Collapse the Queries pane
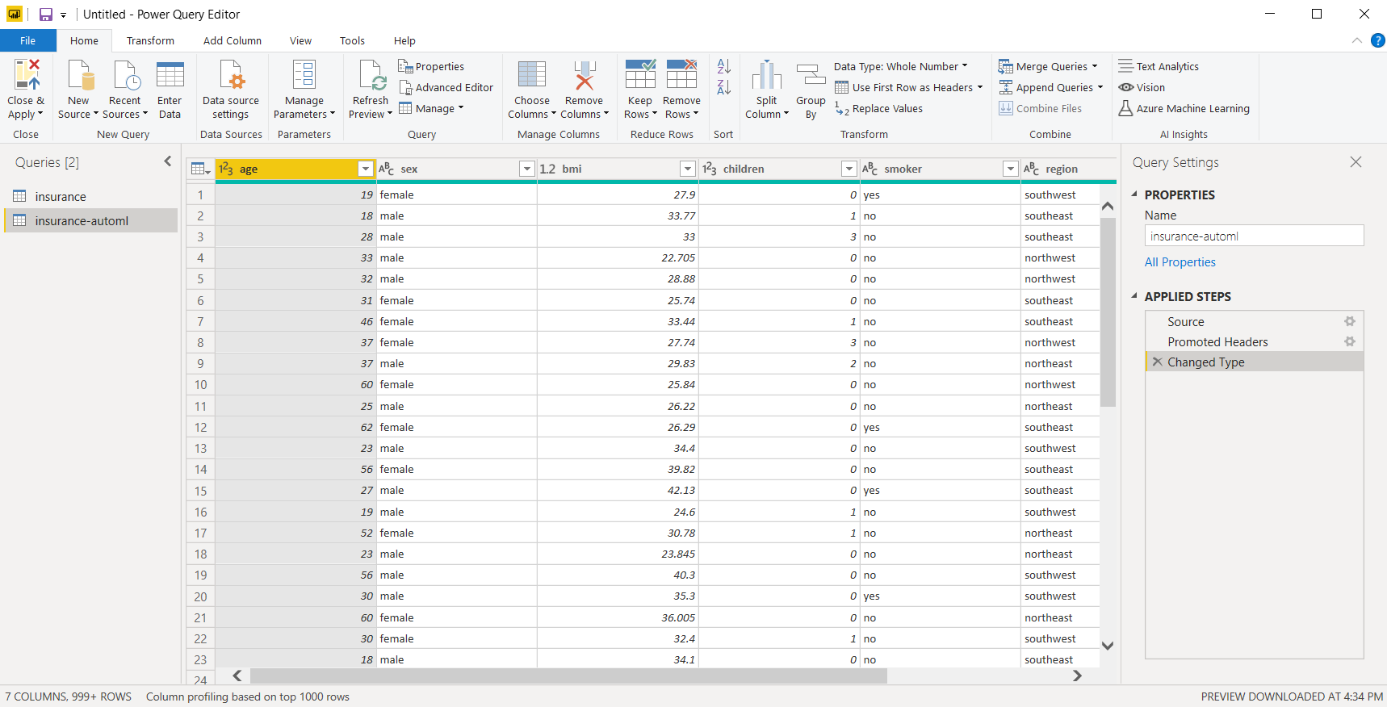 click(x=168, y=161)
